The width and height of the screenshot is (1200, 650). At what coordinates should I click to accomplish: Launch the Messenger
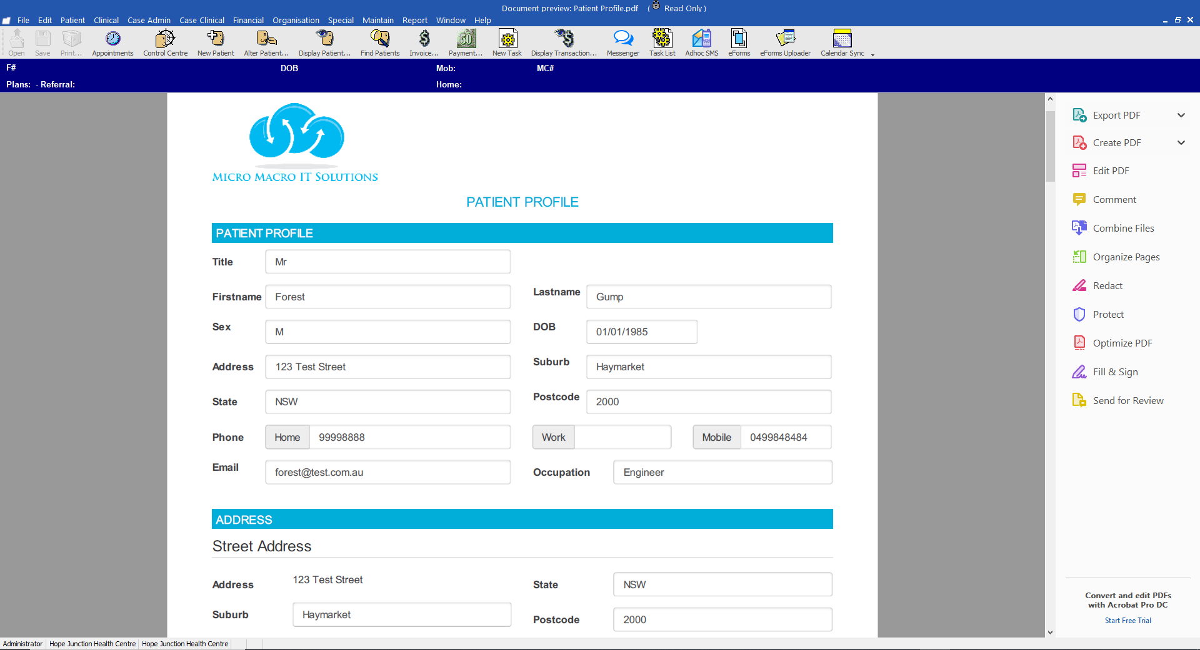point(623,42)
